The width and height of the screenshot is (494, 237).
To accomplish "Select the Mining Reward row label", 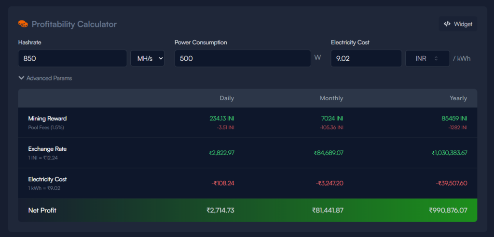I will (x=47, y=118).
